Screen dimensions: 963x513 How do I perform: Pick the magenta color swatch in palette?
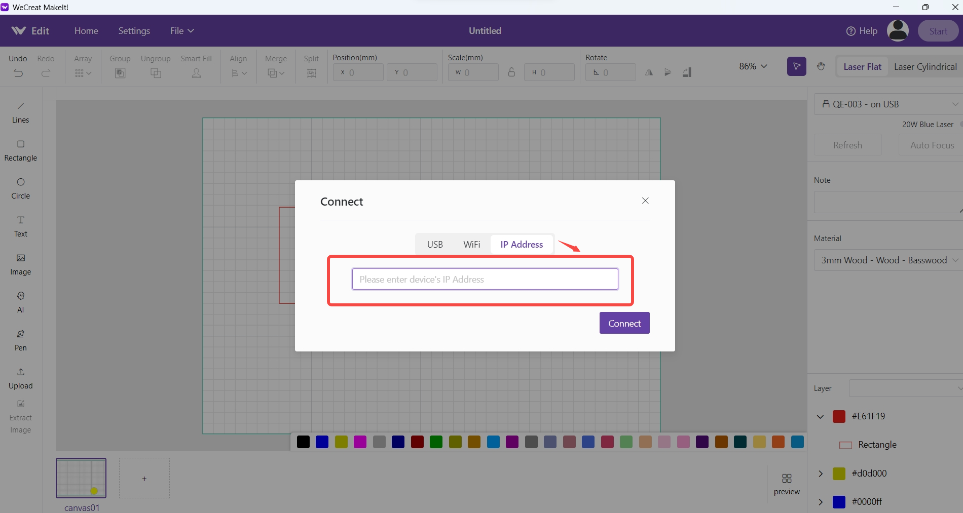click(360, 442)
